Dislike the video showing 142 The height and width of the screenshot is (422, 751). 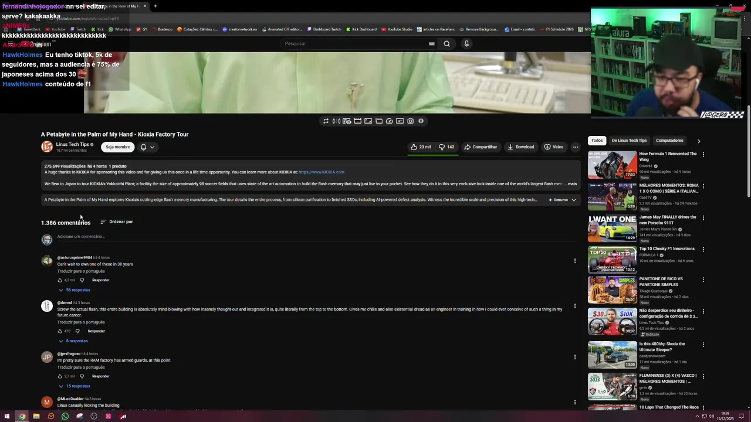click(x=446, y=147)
